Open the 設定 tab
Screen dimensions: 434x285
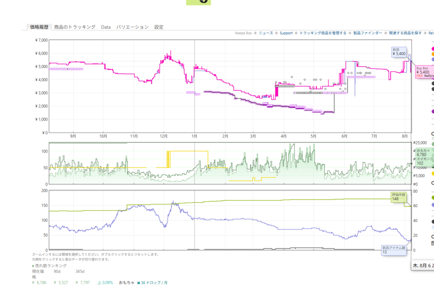pos(159,27)
